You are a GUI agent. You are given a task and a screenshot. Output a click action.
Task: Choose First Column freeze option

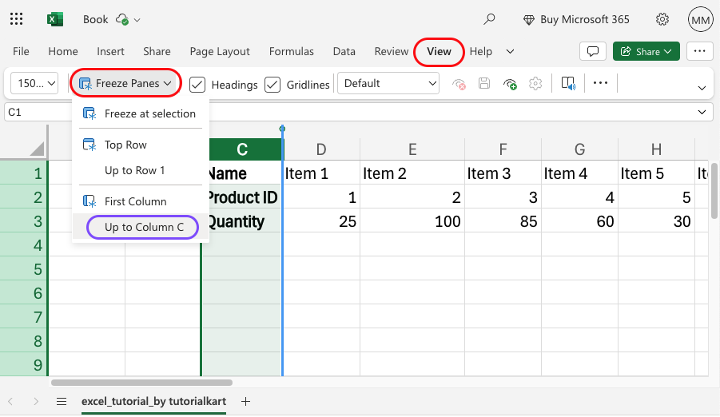coord(141,201)
